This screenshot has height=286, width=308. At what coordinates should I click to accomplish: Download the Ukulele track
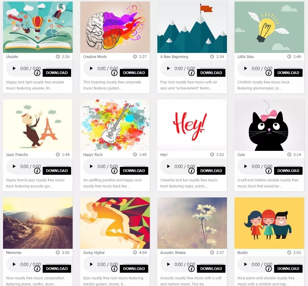click(57, 73)
